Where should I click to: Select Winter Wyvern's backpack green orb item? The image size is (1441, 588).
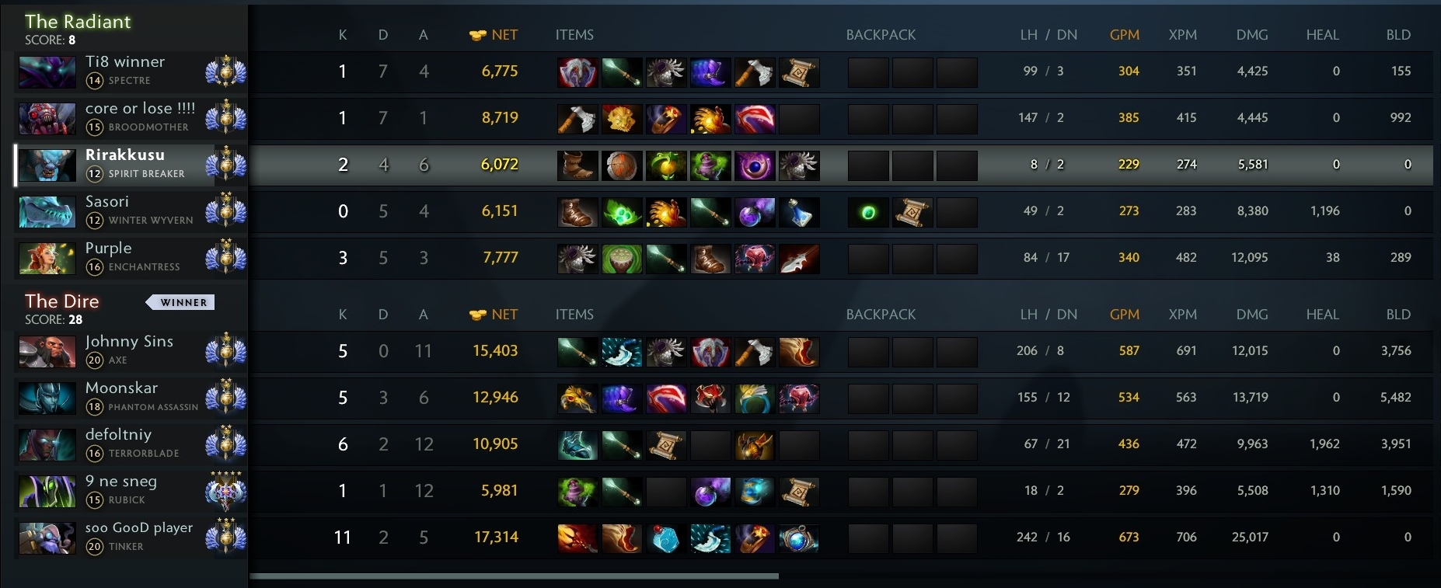[868, 212]
